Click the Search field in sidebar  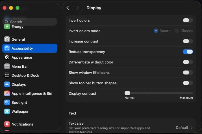tap(30, 22)
